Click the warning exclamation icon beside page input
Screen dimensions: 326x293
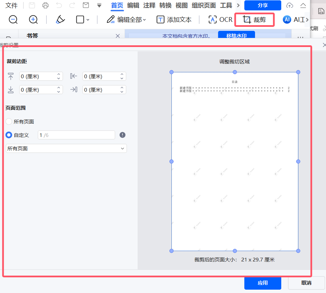122,135
